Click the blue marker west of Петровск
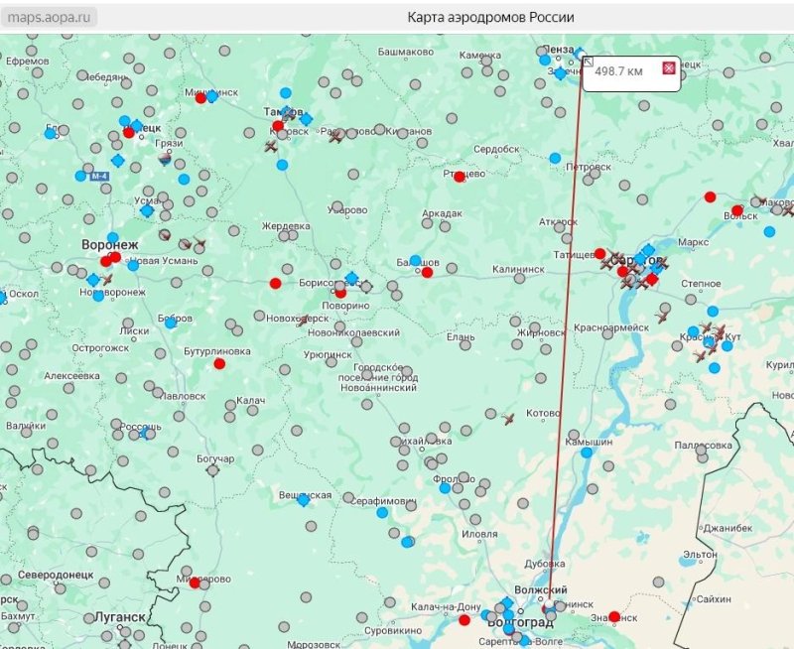 (x=555, y=158)
